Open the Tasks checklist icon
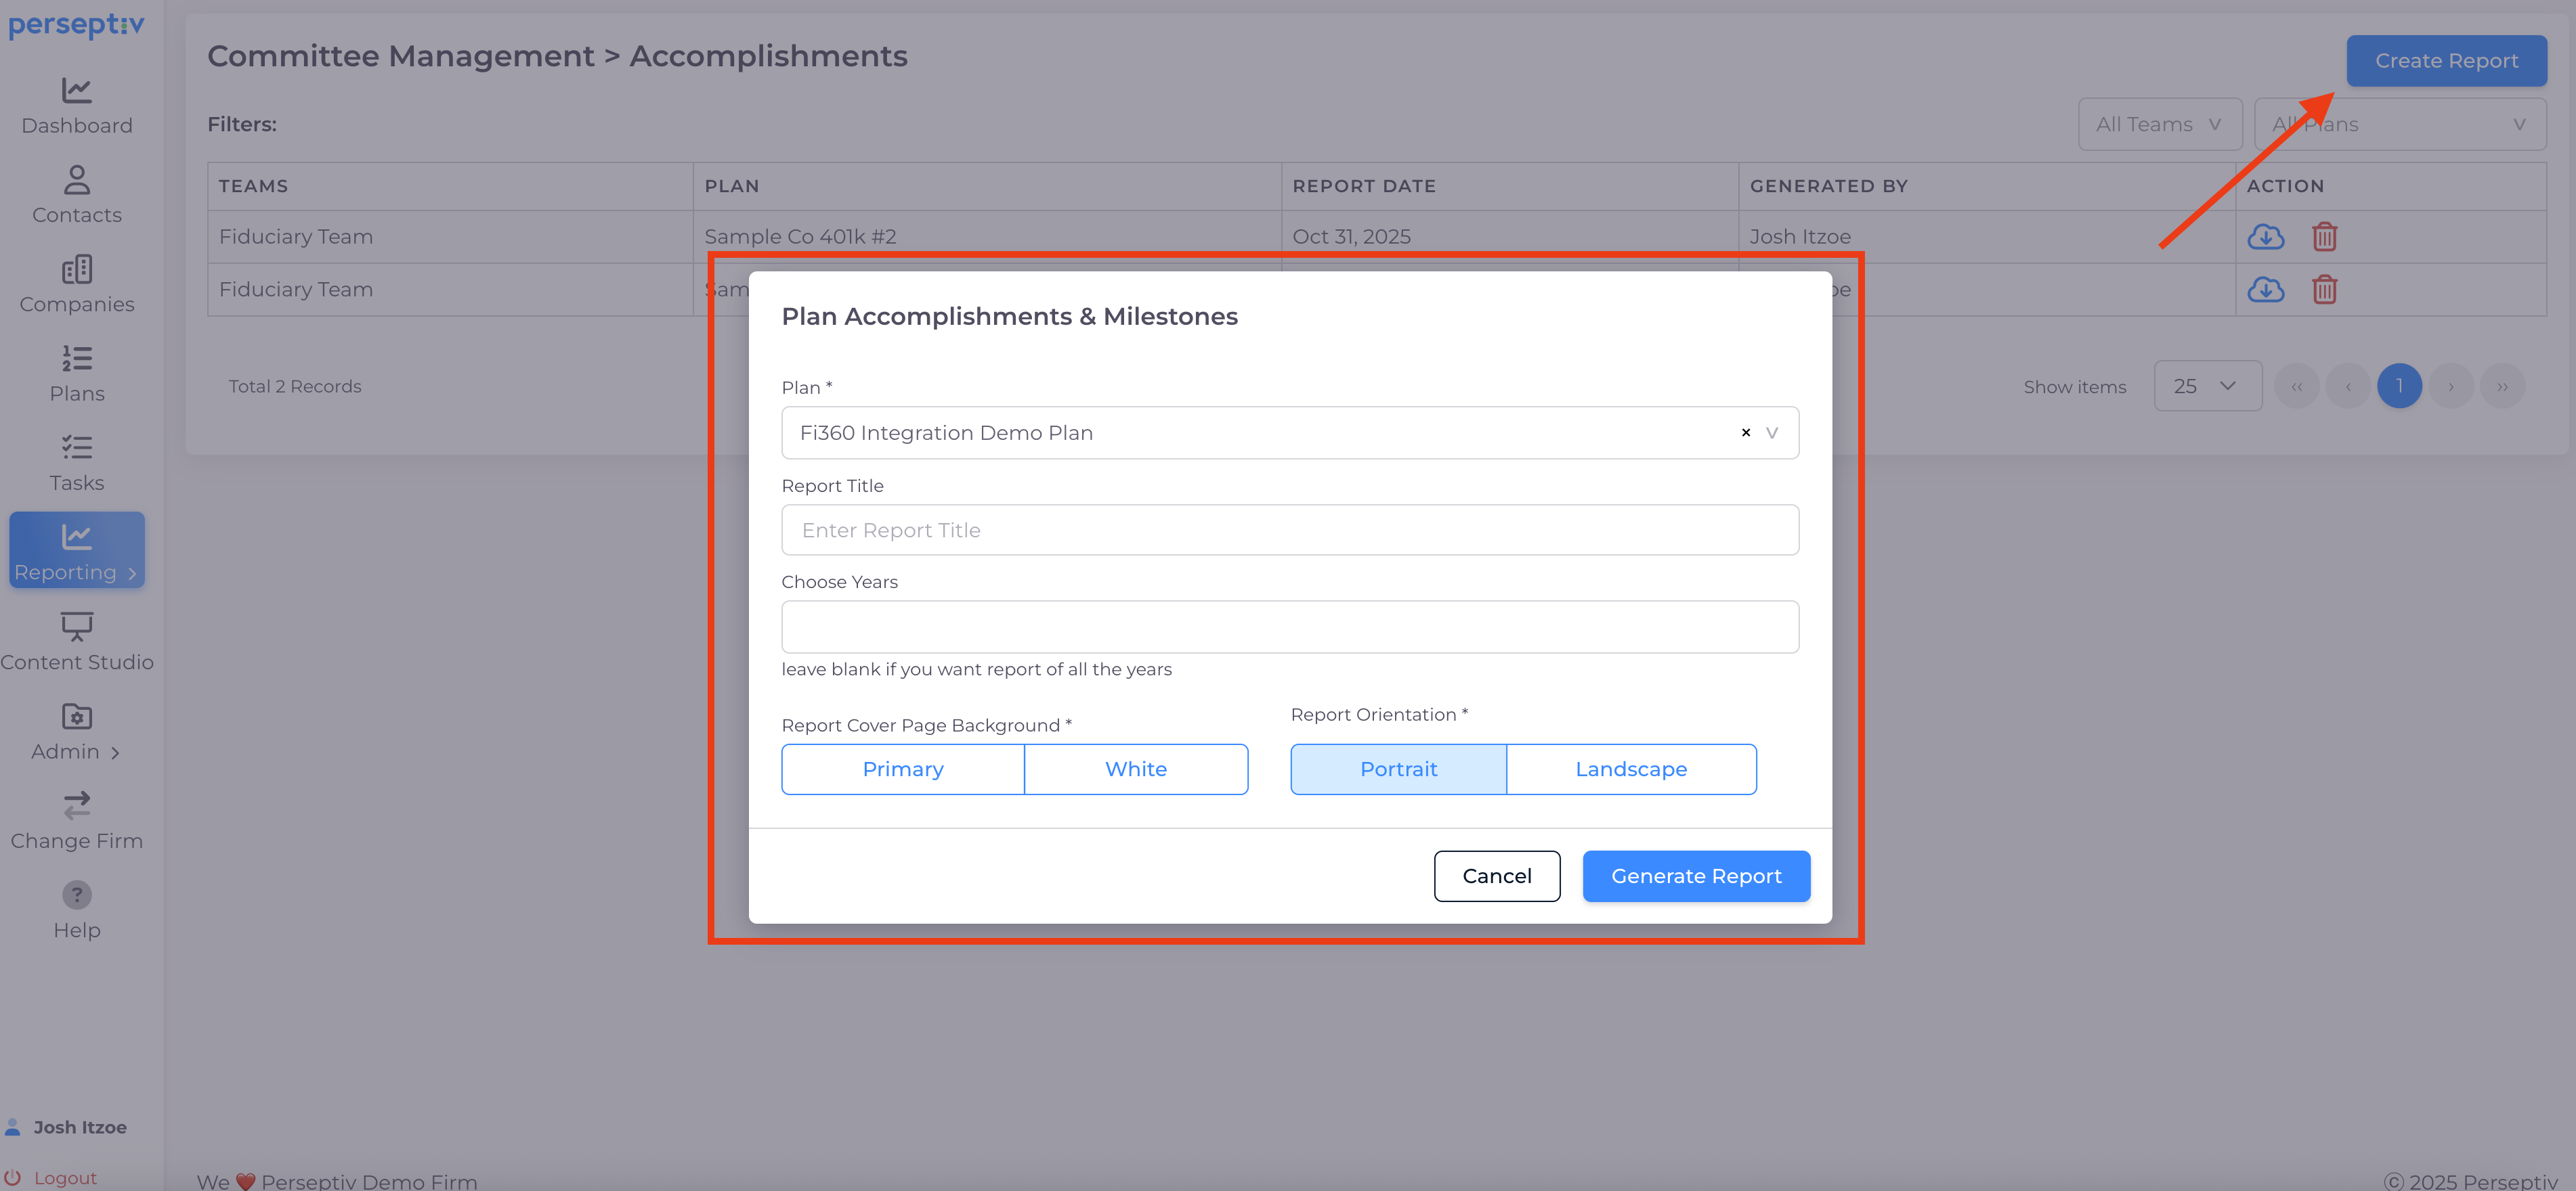The image size is (2576, 1191). click(76, 447)
